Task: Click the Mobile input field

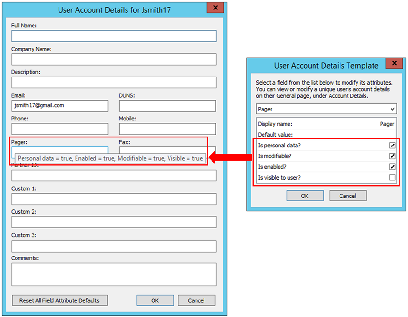Action: pyautogui.click(x=168, y=129)
